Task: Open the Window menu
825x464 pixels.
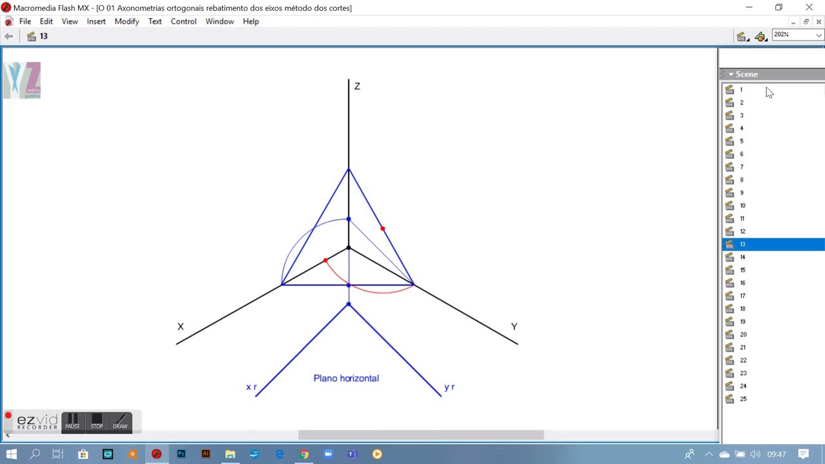Action: coord(220,21)
